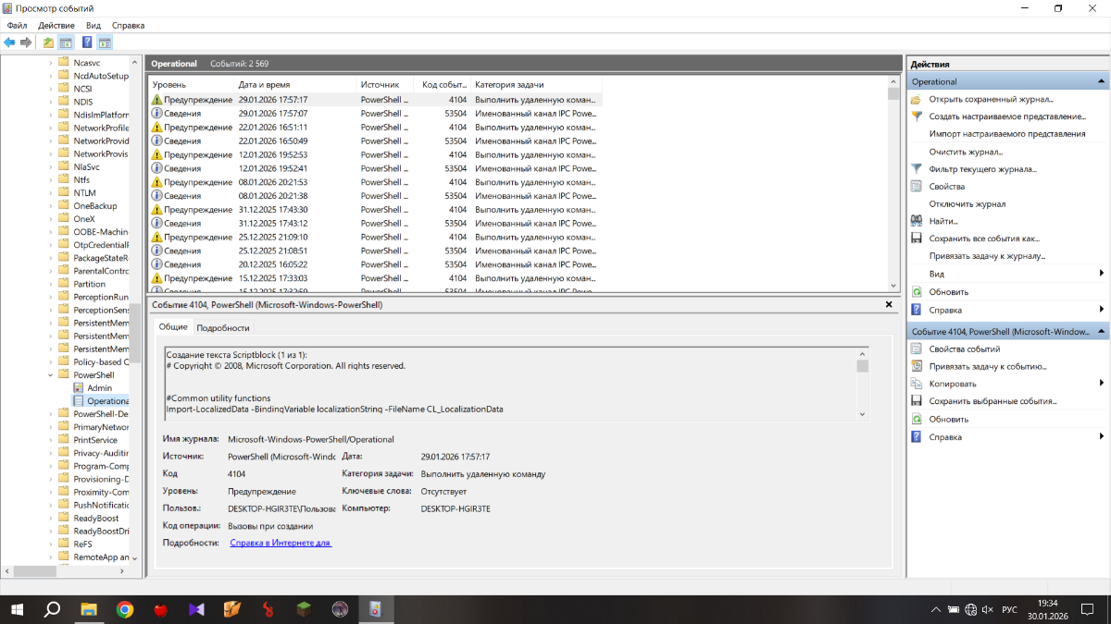Click the event list vertical scrollbar
This screenshot has width=1111, height=624.
point(893,185)
